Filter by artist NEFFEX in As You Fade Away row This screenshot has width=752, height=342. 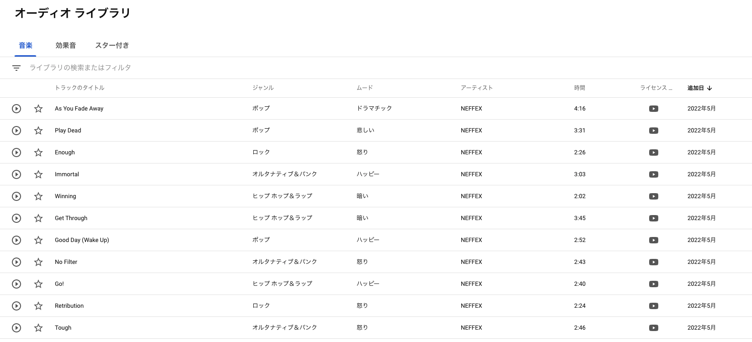471,109
